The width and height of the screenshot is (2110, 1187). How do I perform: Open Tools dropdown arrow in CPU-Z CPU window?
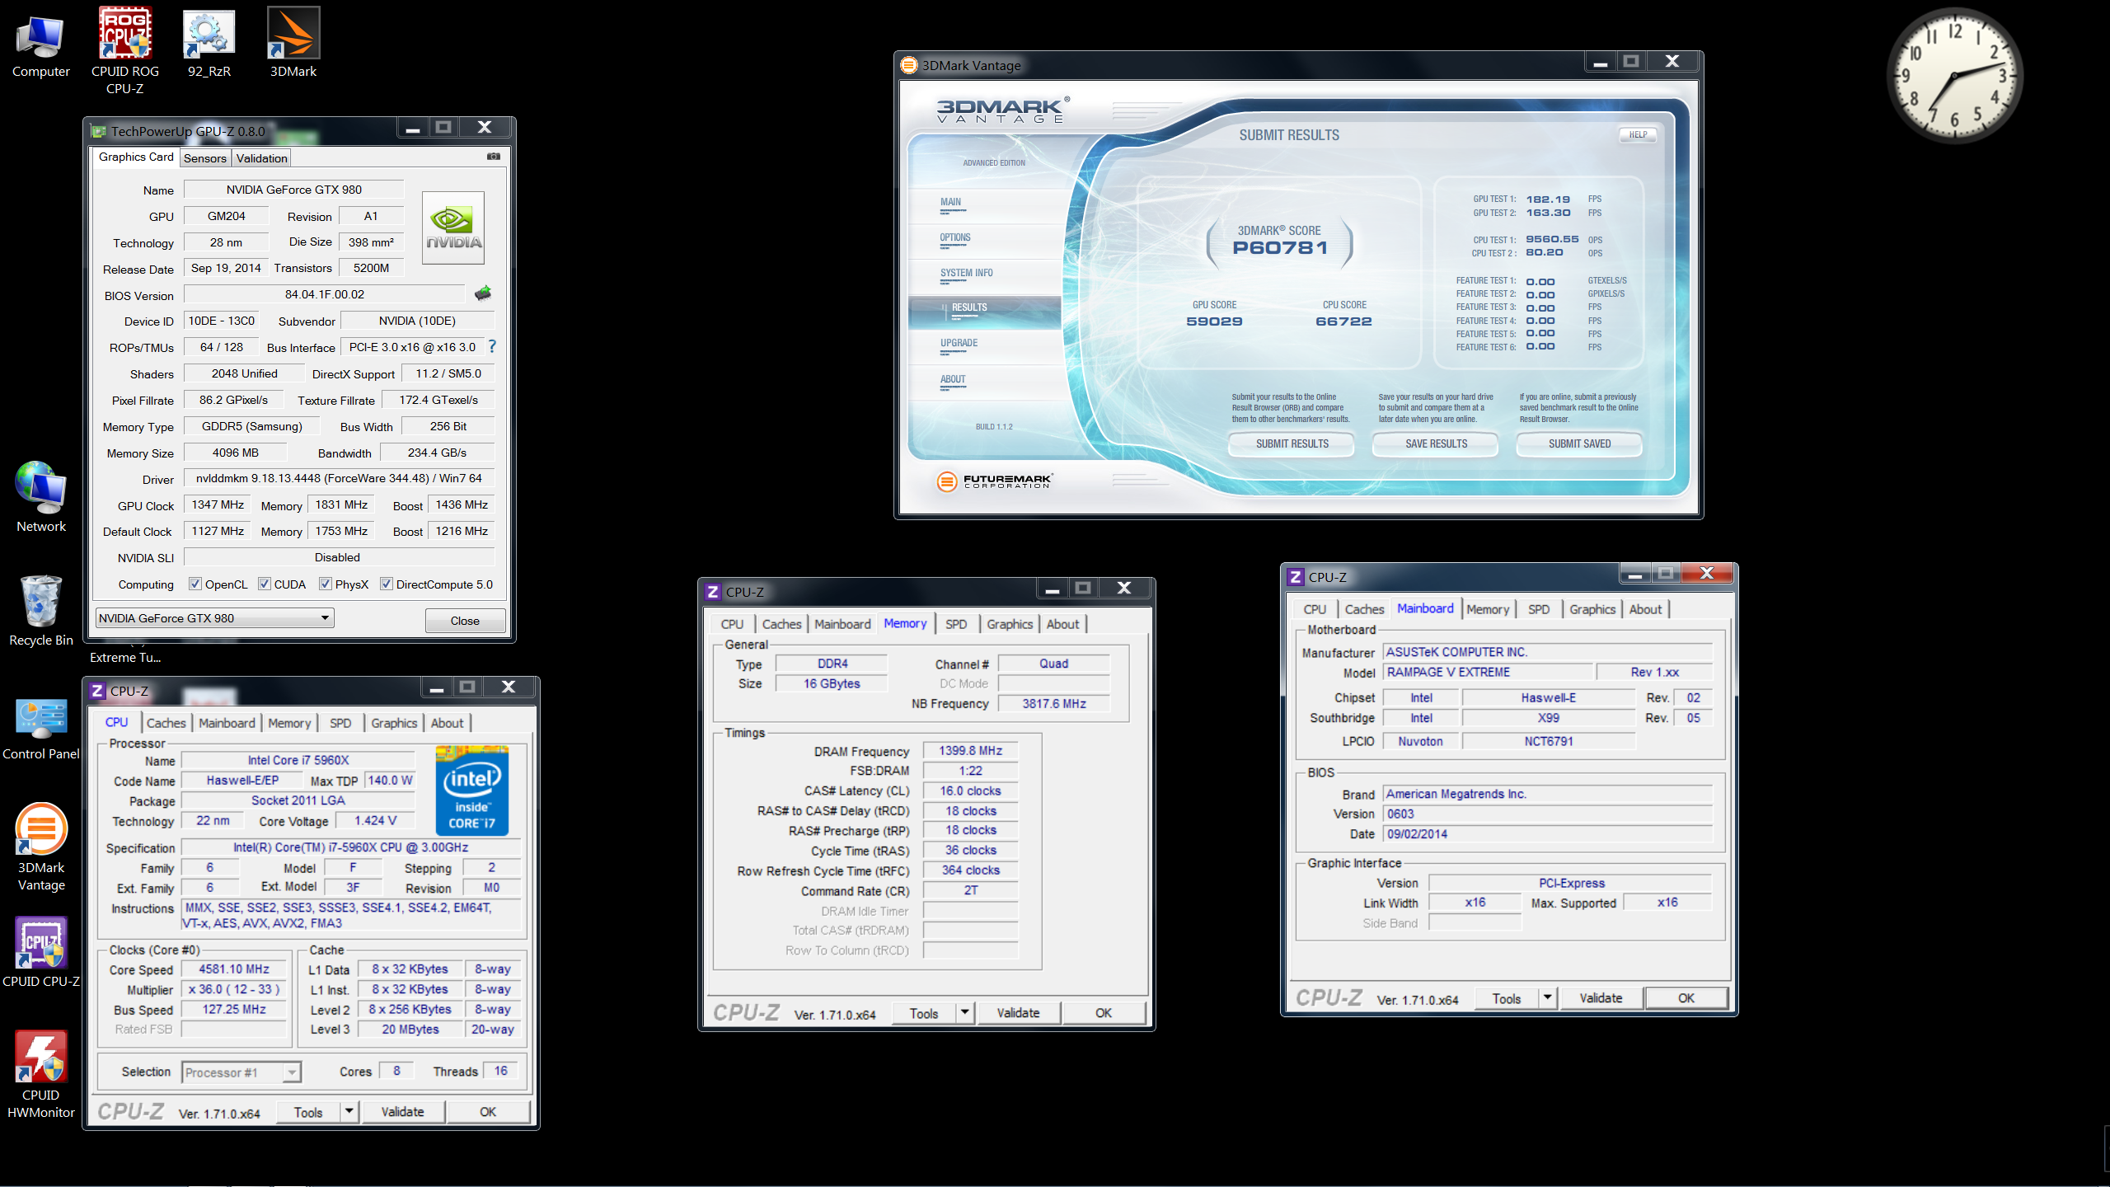[349, 1111]
